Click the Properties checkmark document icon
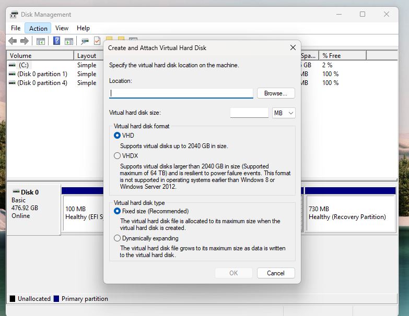Screen dimensions: 409x316 coord(97,41)
